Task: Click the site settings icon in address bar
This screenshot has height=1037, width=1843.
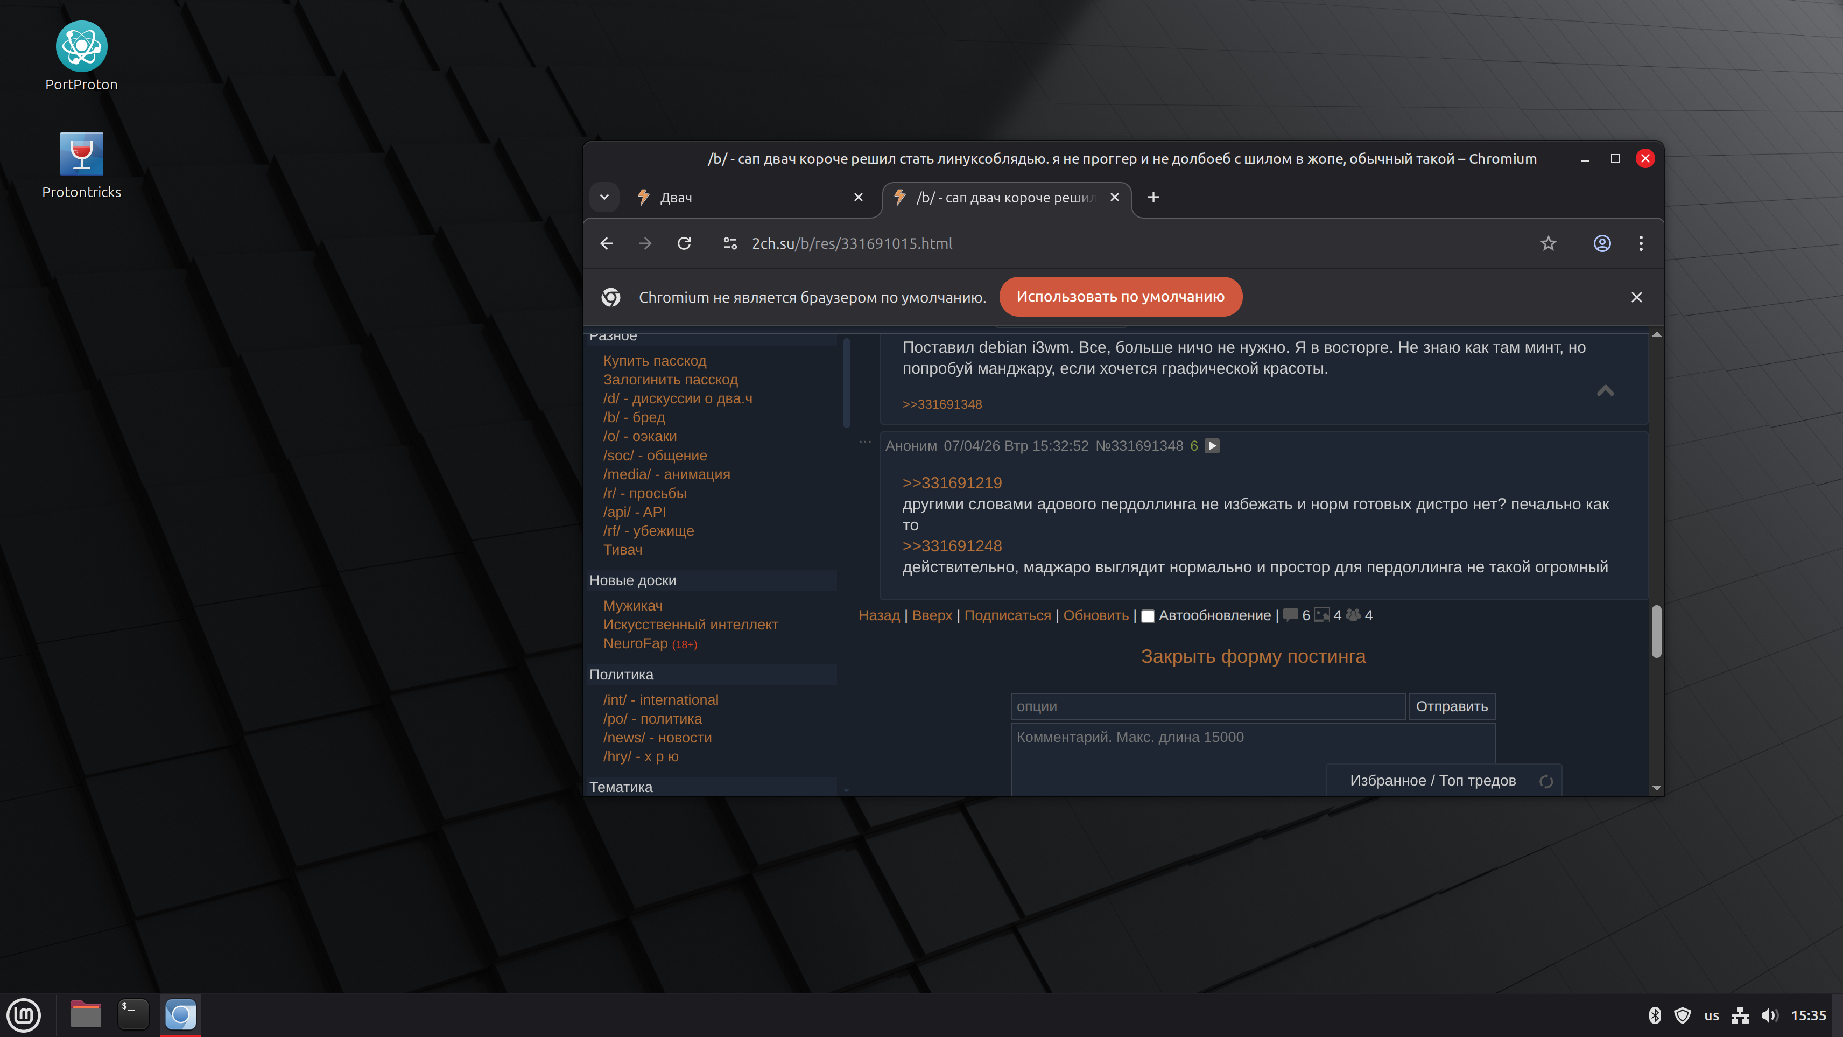Action: pos(730,243)
